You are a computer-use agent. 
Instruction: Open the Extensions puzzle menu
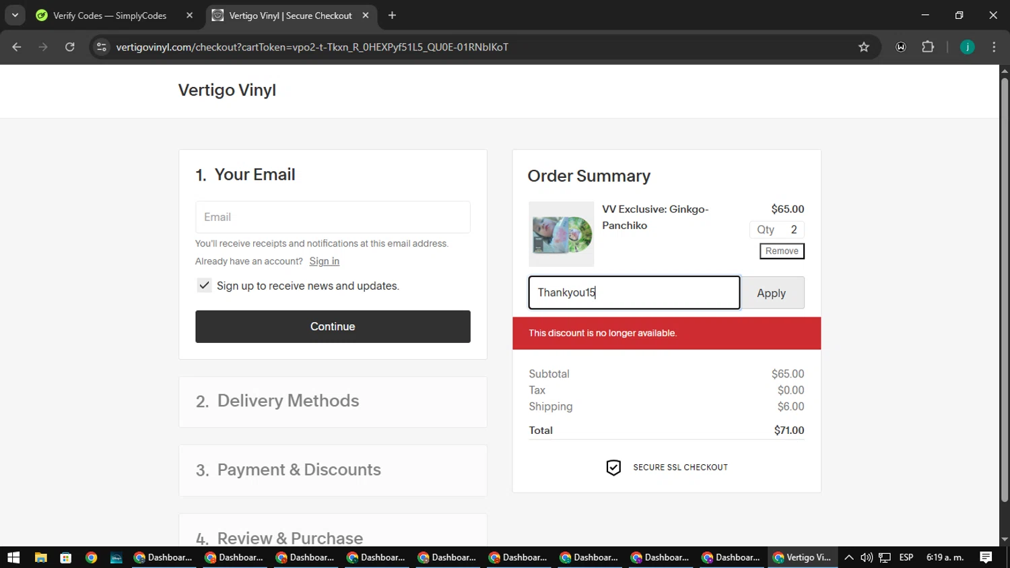(x=928, y=47)
